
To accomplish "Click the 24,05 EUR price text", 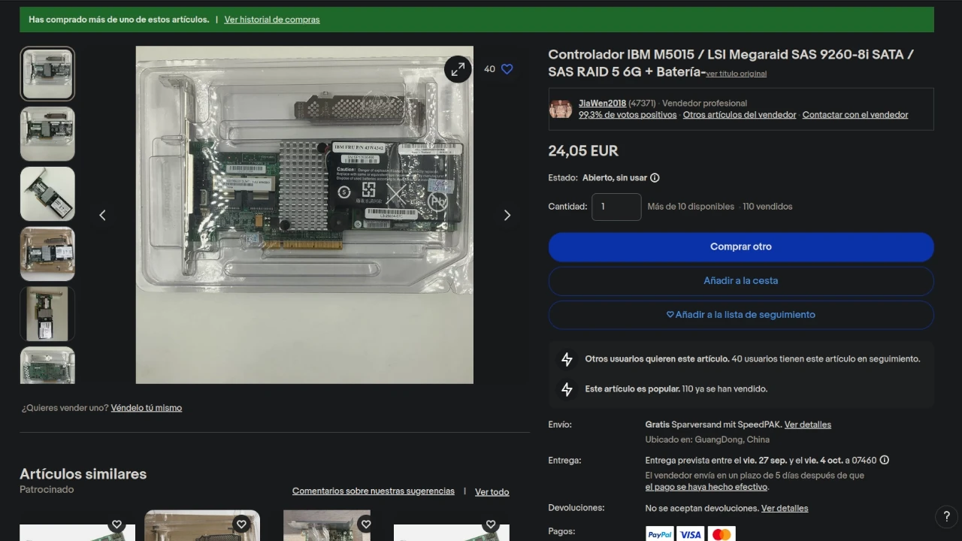I will click(x=583, y=151).
